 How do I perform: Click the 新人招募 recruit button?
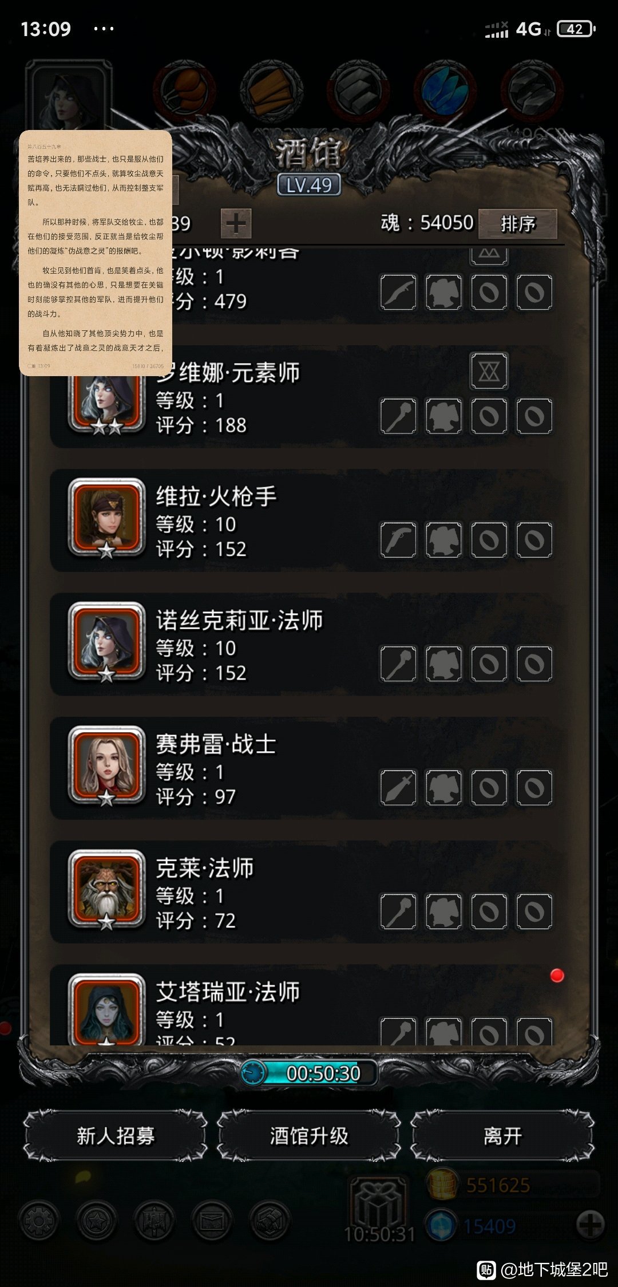point(116,1136)
